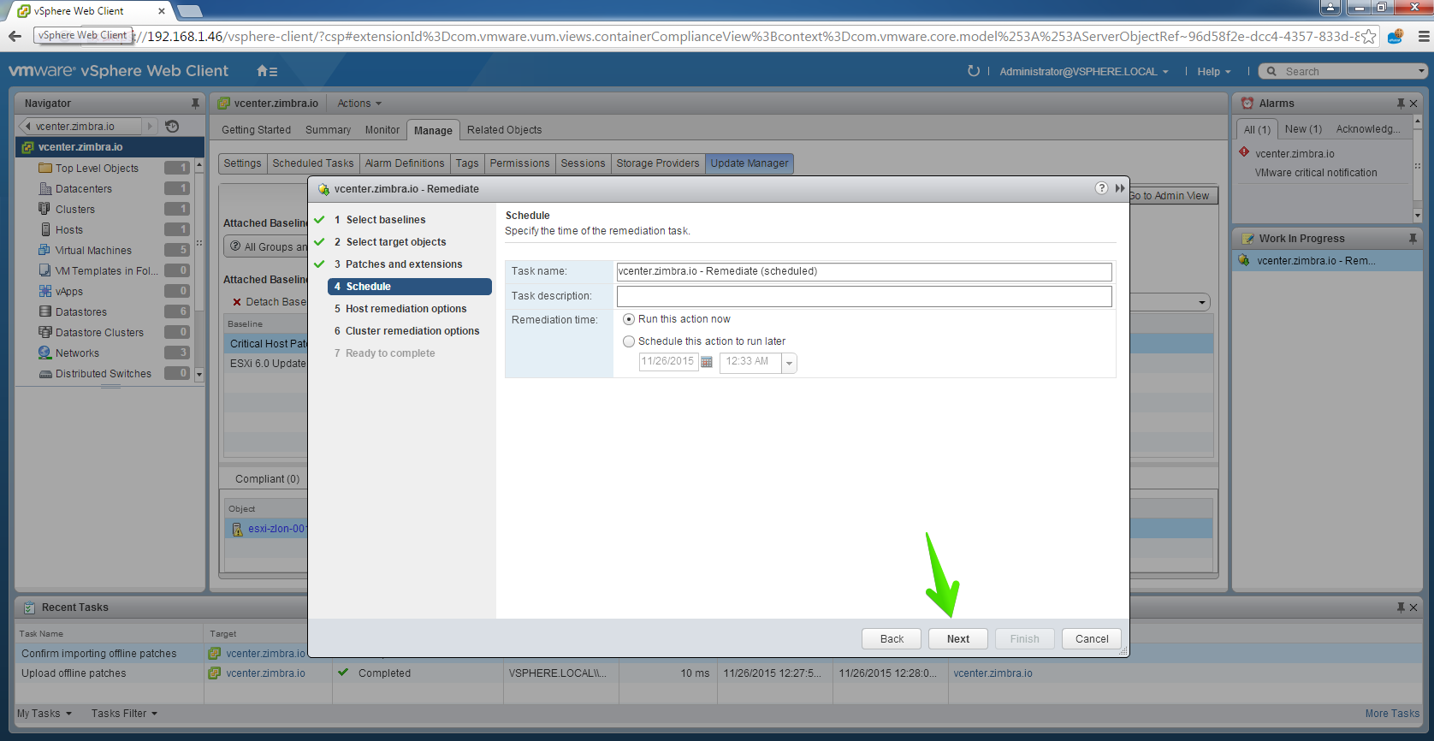Click the Distributed Switches icon

[x=45, y=374]
